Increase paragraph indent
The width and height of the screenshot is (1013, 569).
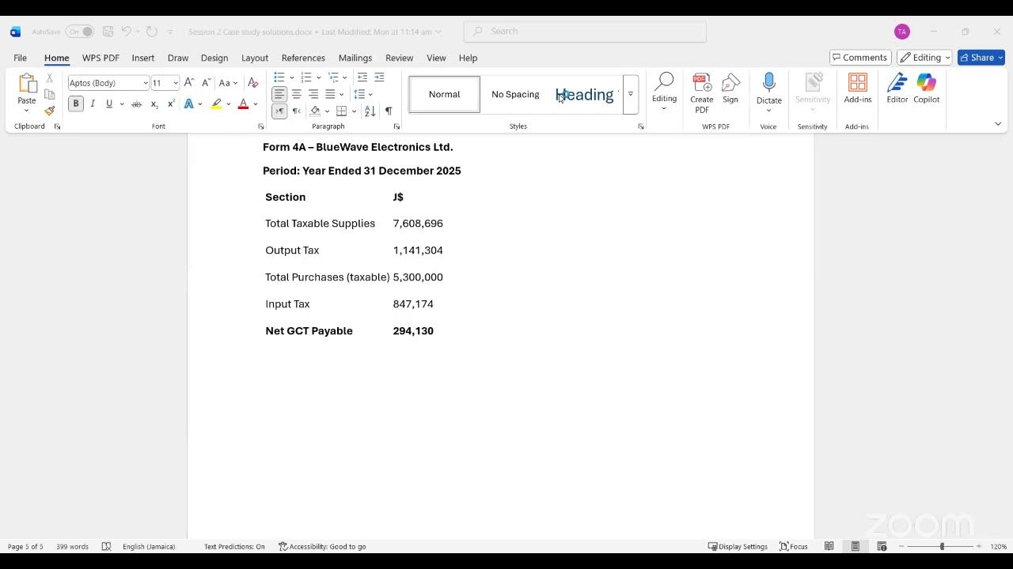379,77
